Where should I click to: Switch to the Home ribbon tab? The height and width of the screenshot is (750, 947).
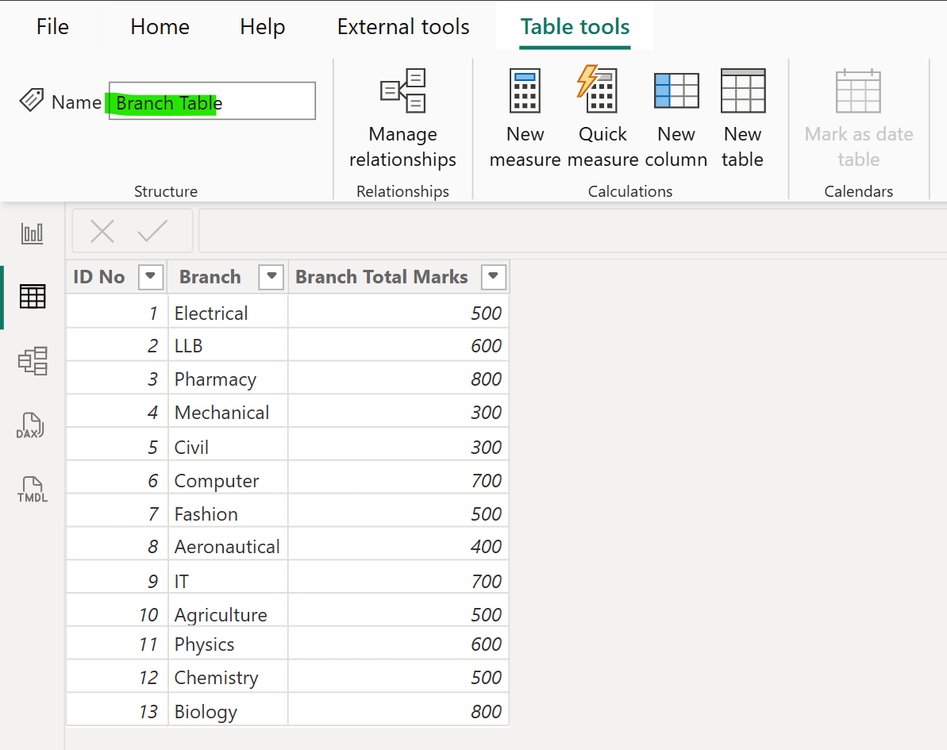point(159,26)
